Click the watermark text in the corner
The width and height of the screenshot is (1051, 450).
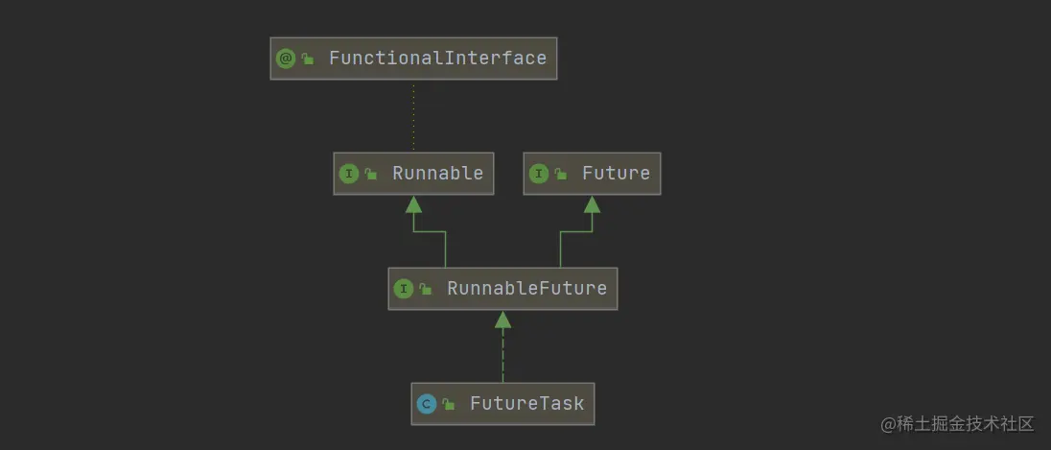[958, 423]
